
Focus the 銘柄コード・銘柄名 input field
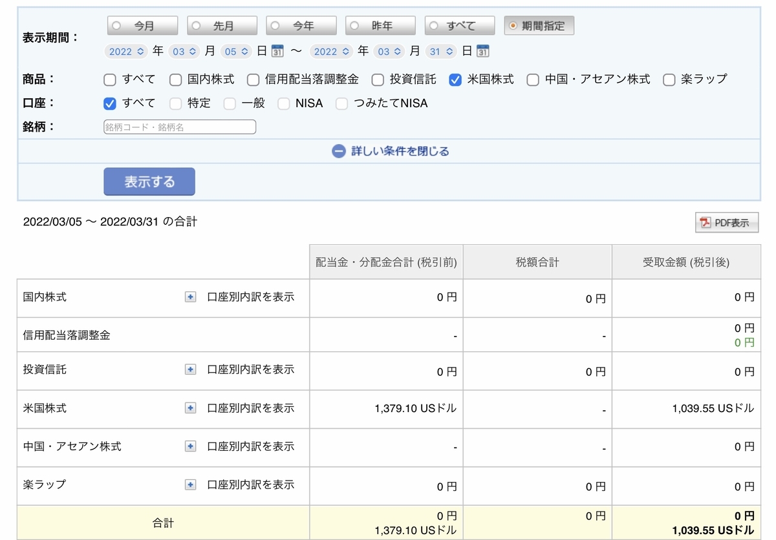coord(180,127)
